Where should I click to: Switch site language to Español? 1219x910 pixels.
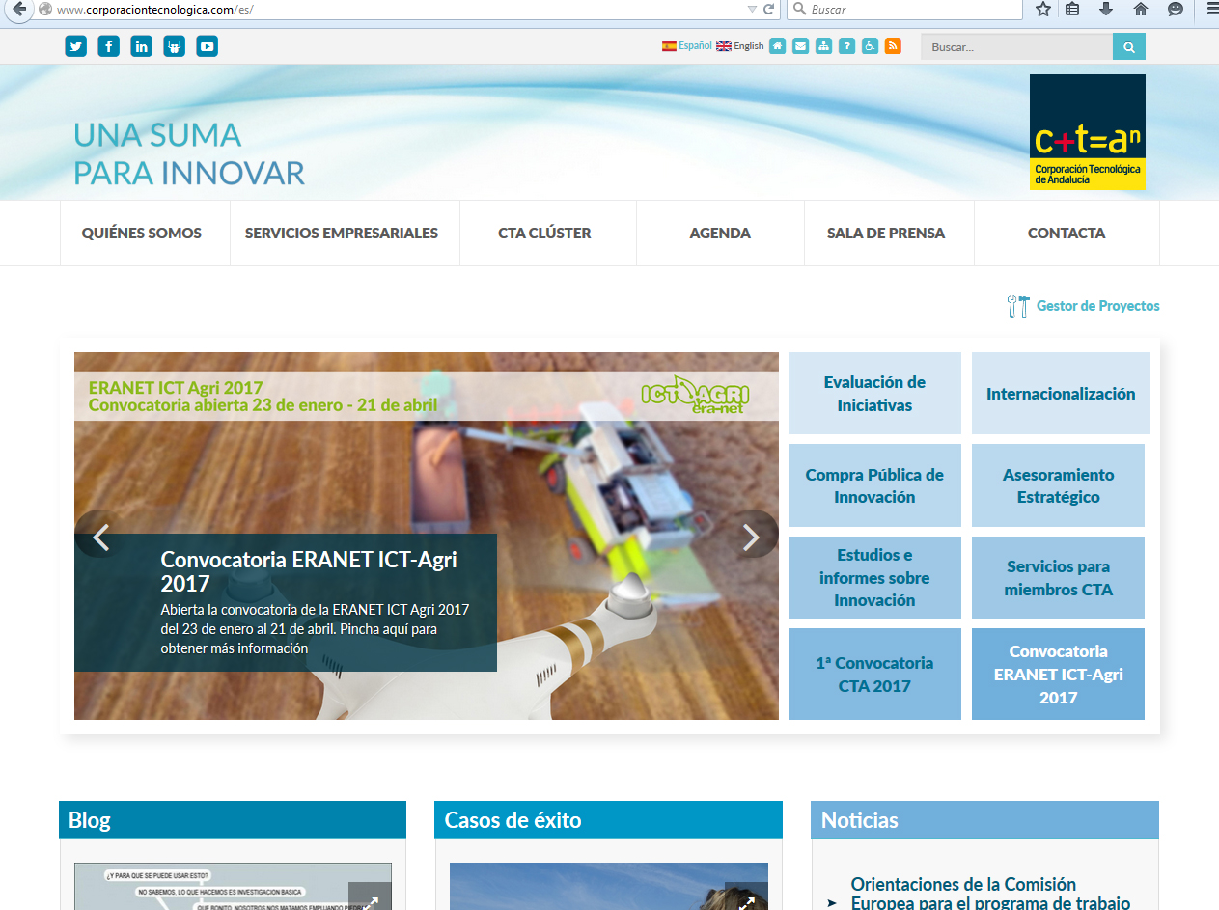pos(687,45)
